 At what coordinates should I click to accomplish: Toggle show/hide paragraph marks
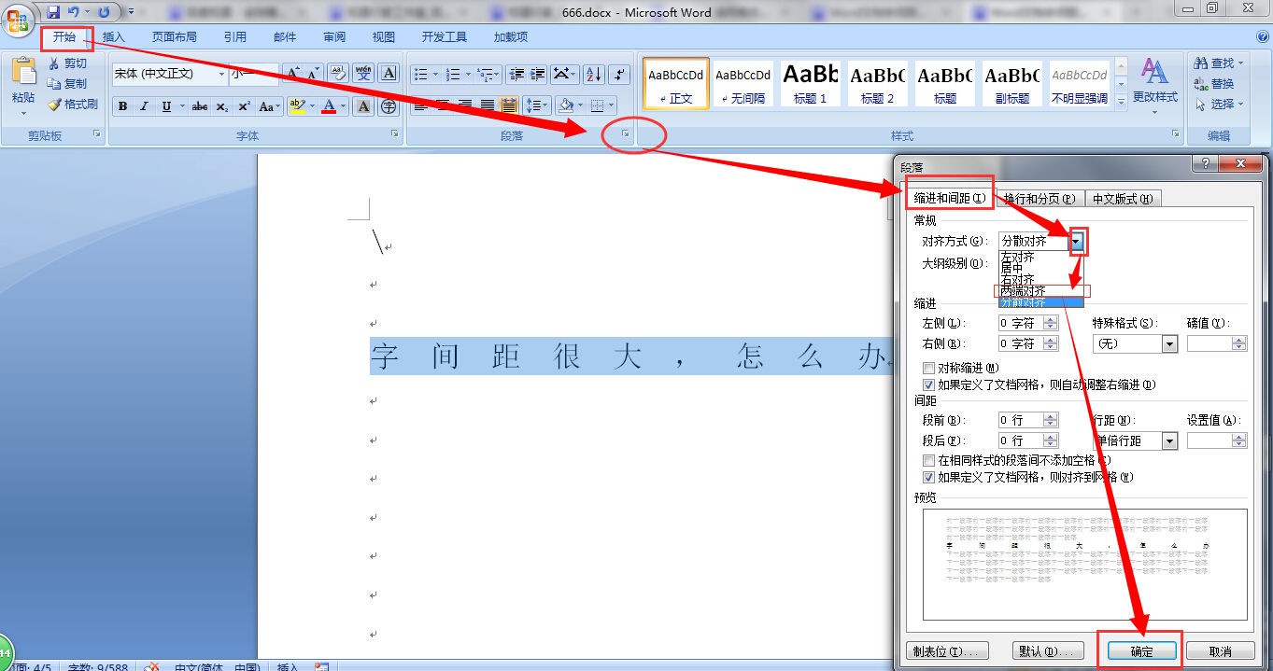[620, 75]
